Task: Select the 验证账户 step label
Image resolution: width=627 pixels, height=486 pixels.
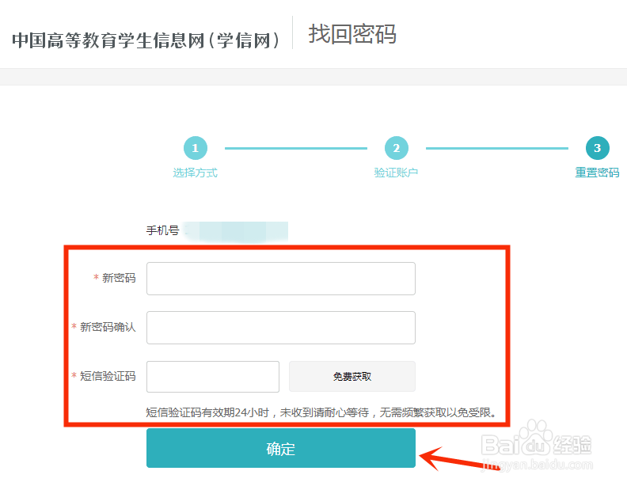Action: pyautogui.click(x=396, y=173)
